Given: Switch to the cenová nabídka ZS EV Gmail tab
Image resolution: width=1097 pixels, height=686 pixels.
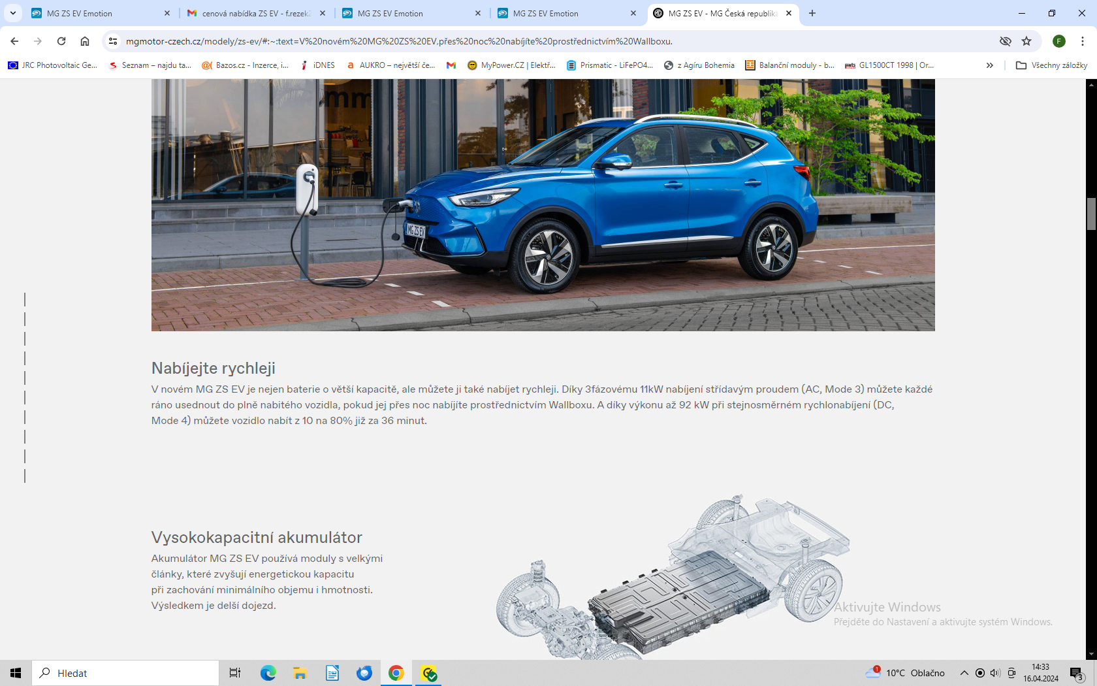Looking at the screenshot, I should 256,13.
